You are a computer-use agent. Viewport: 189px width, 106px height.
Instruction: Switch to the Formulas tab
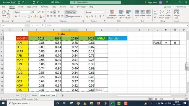click(45, 7)
